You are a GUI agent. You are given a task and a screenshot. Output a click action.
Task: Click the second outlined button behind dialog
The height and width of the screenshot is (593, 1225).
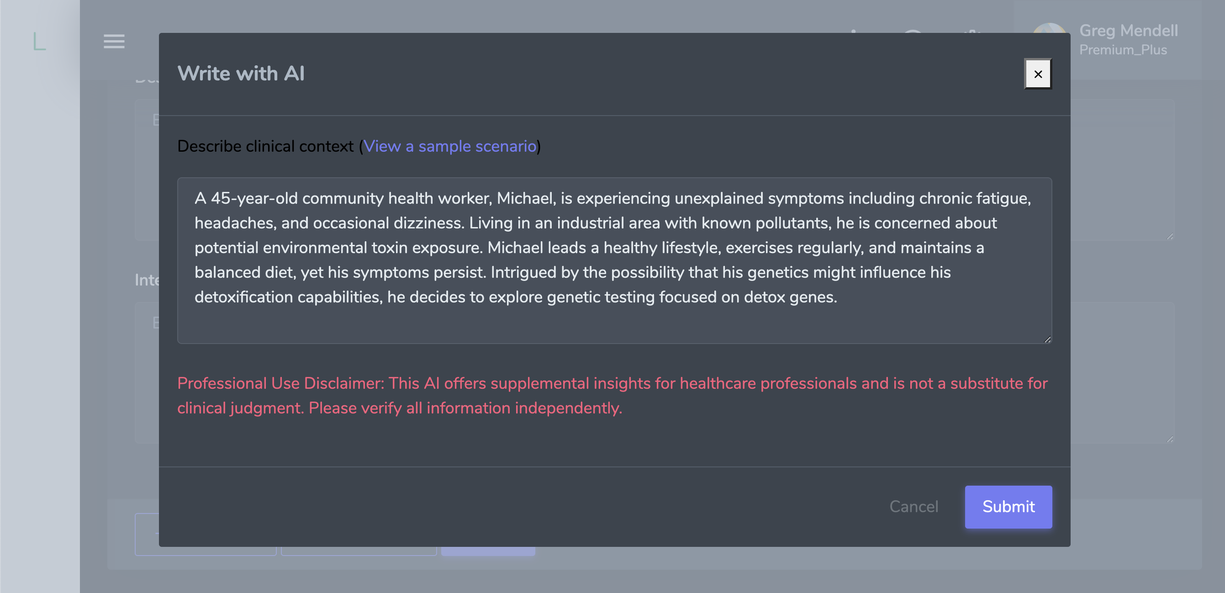coord(359,551)
